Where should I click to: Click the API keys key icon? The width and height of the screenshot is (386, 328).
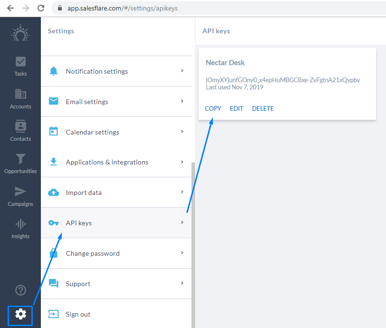53,223
